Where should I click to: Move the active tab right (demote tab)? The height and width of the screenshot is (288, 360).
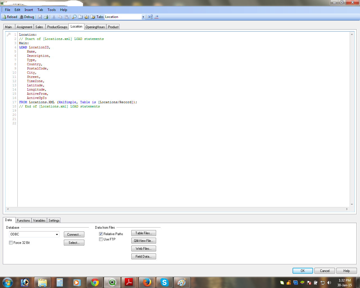[93, 17]
